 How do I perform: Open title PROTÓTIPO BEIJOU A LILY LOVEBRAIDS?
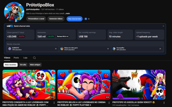[81, 104]
